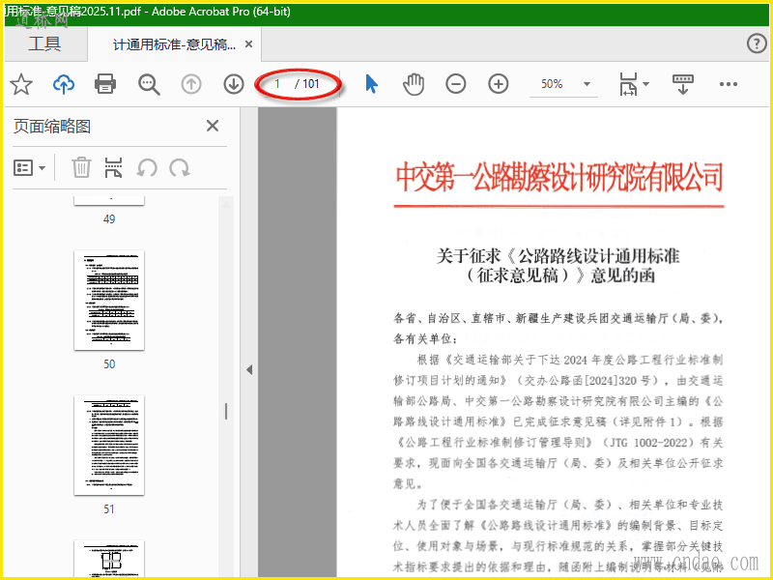Viewport: 773px width, 580px height.
Task: Rotate page counterclockwise
Action: tap(147, 168)
